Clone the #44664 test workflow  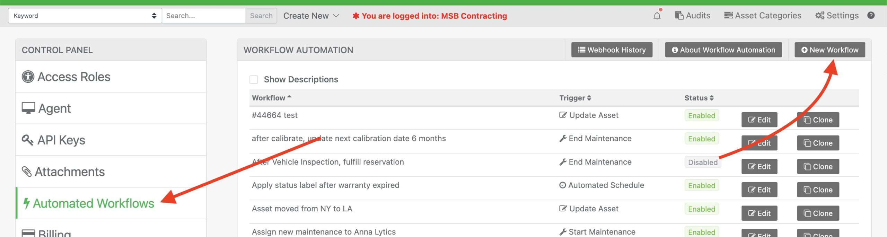pyautogui.click(x=818, y=120)
